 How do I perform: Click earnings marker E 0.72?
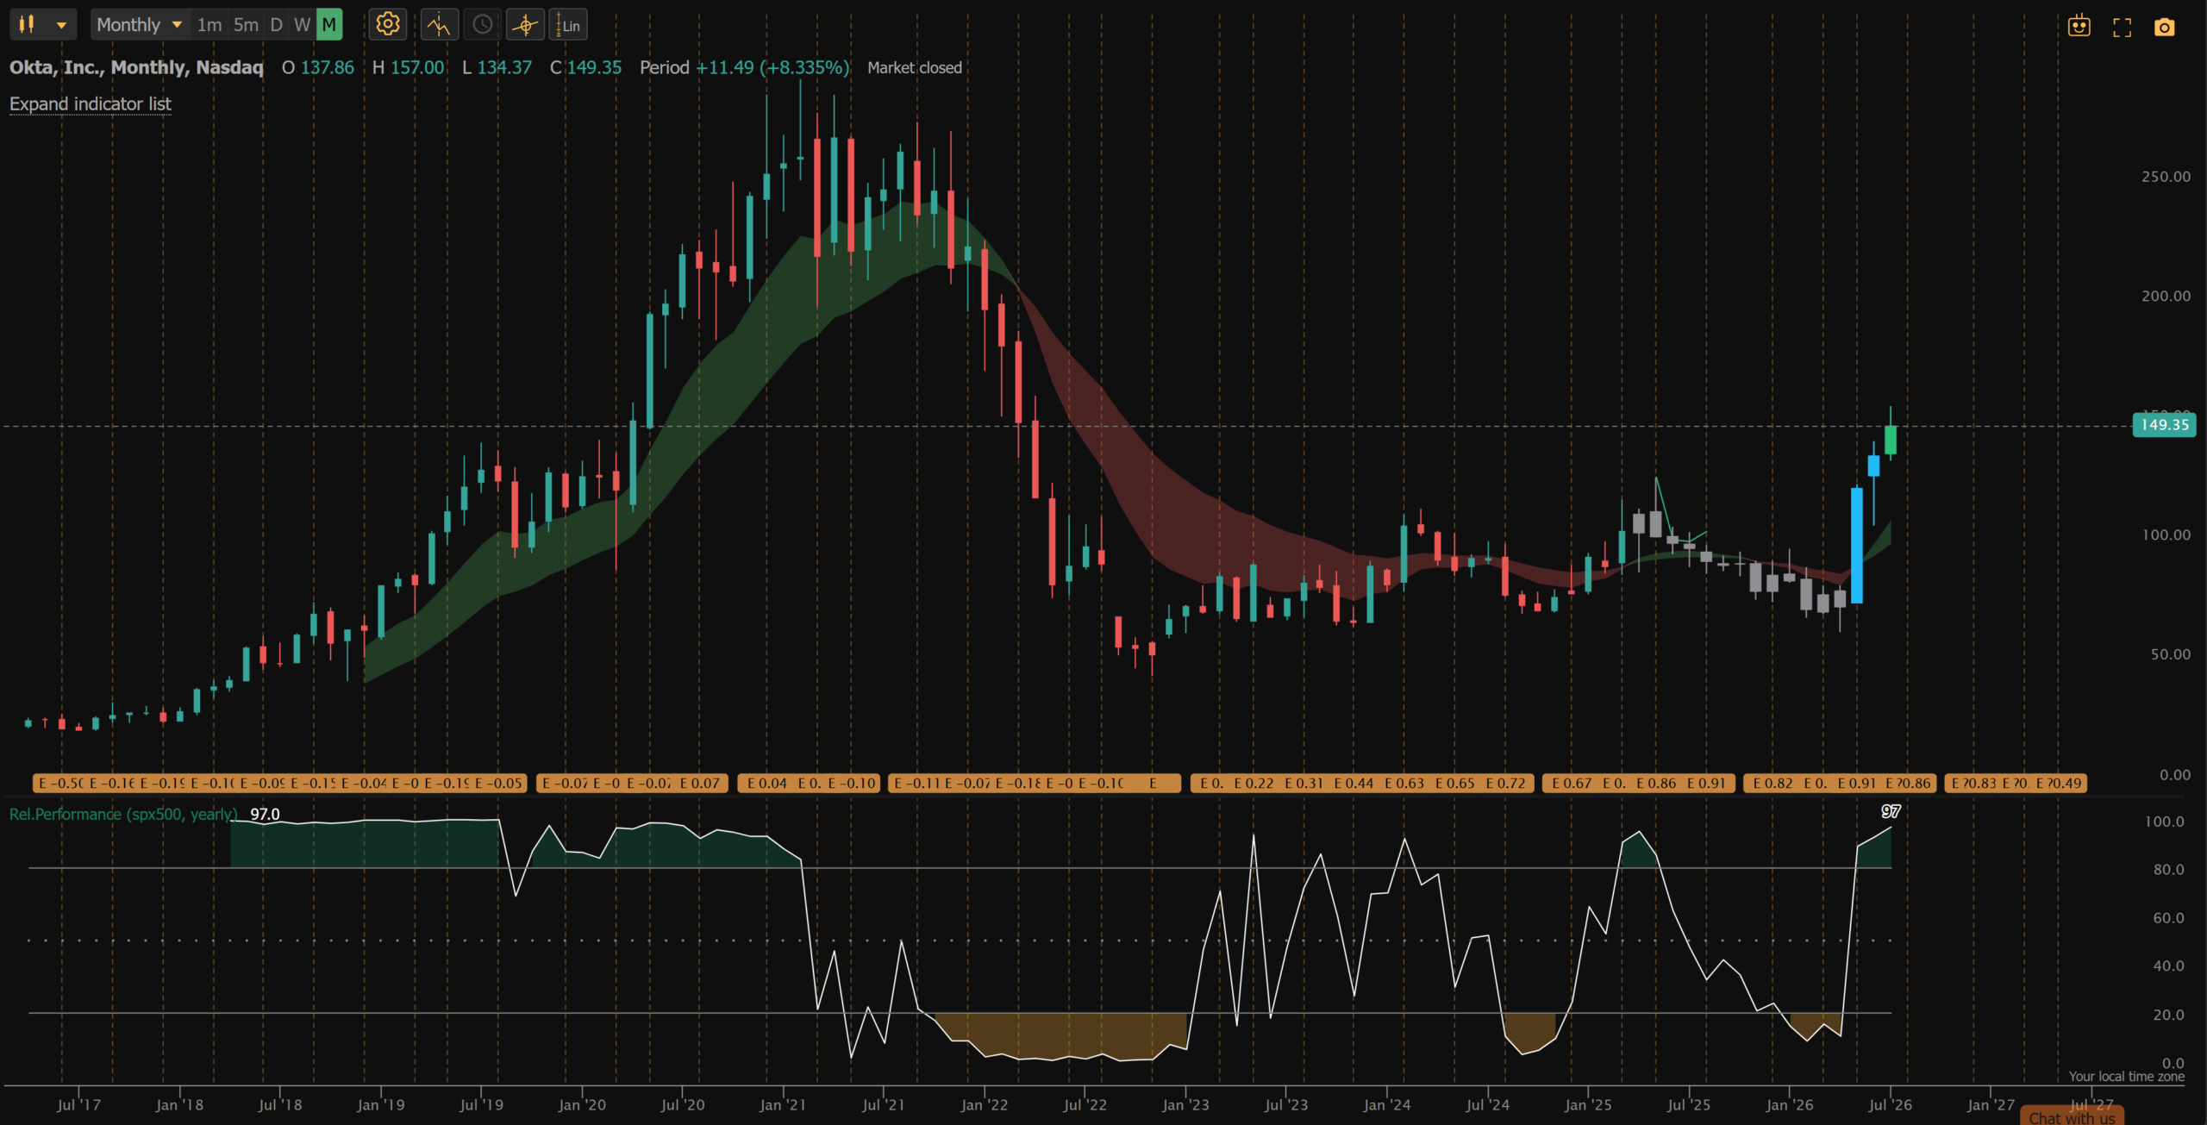click(1505, 783)
